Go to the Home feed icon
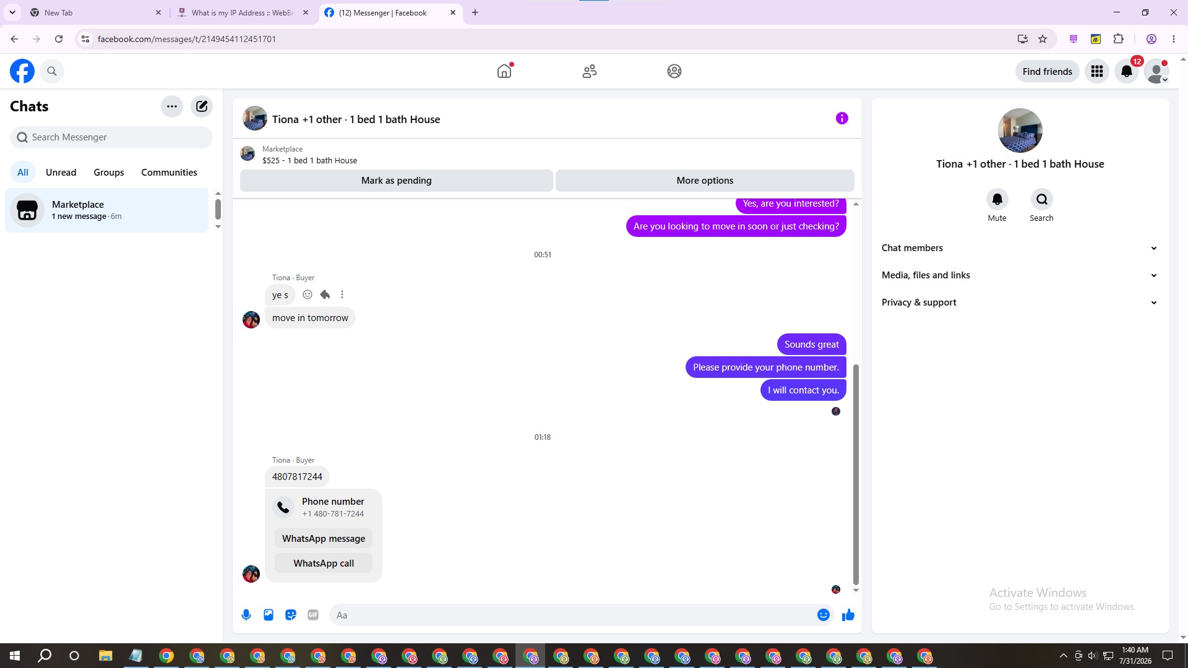Viewport: 1188px width, 668px height. 504,71
